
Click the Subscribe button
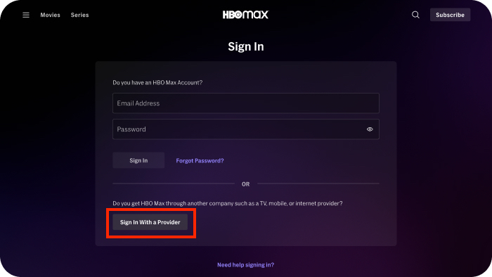(x=450, y=15)
